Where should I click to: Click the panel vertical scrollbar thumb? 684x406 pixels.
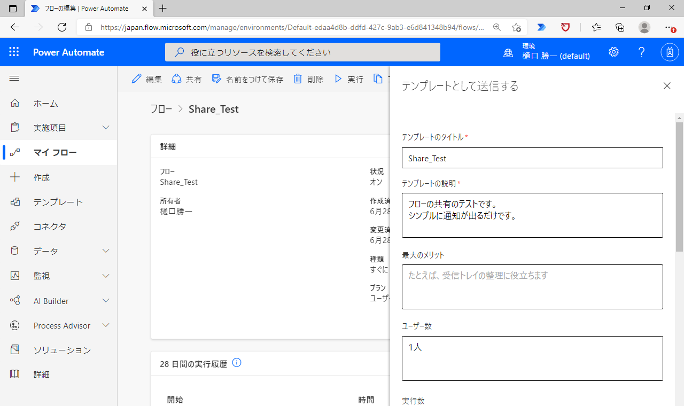pos(679,186)
